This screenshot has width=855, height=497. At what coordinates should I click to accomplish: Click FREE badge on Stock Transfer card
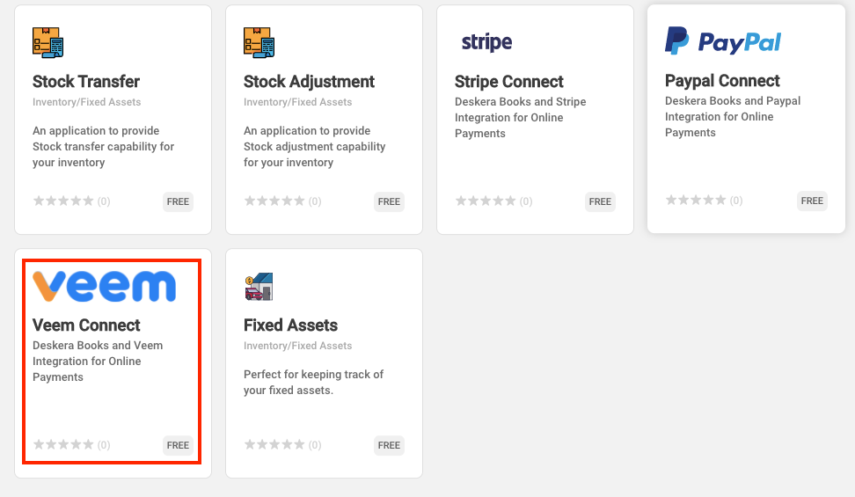(178, 201)
